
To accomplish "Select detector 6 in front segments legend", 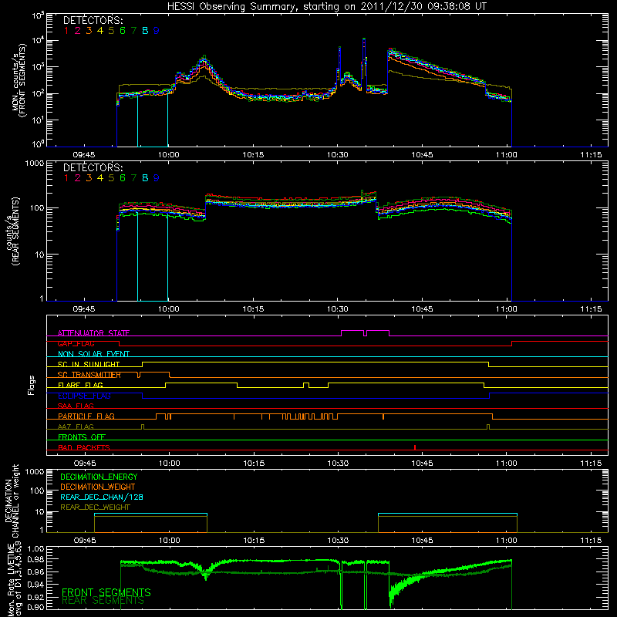I will [123, 31].
